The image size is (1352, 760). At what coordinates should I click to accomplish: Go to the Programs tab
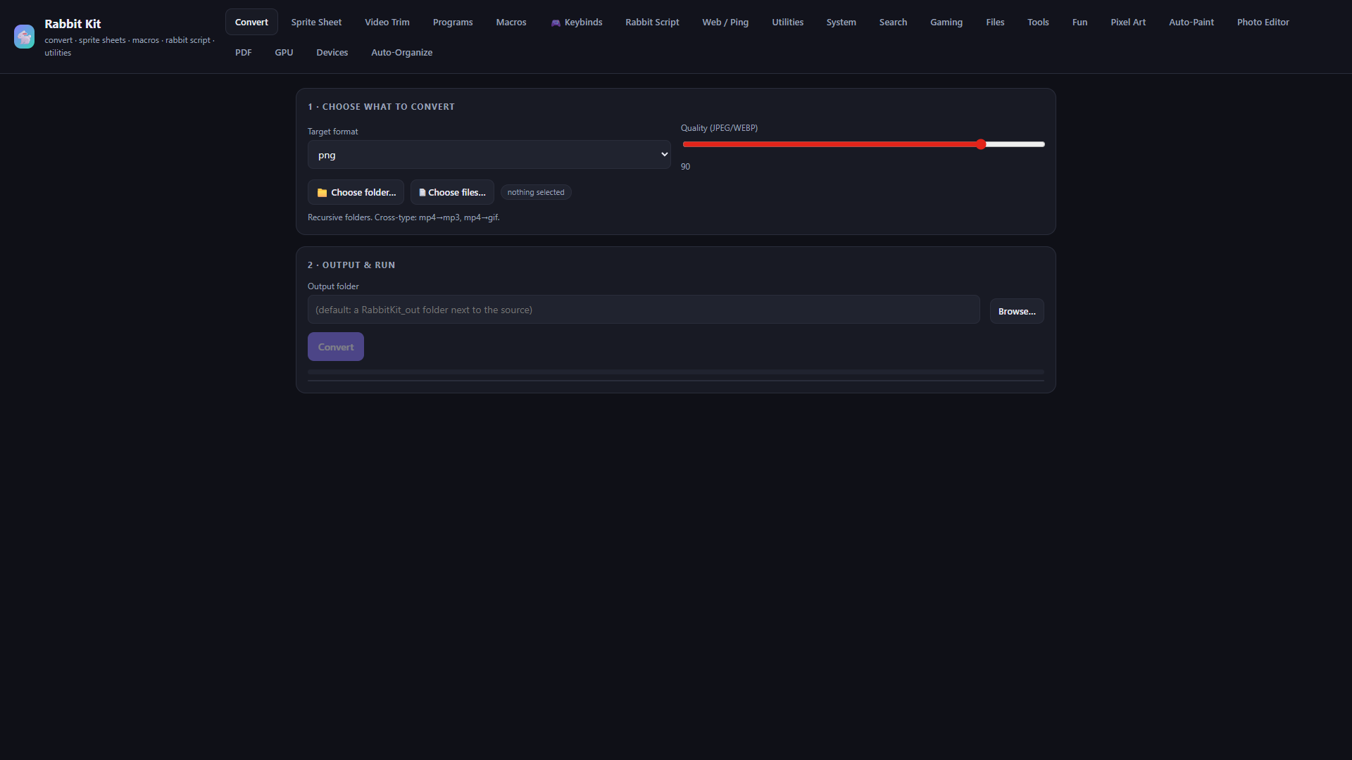click(453, 22)
